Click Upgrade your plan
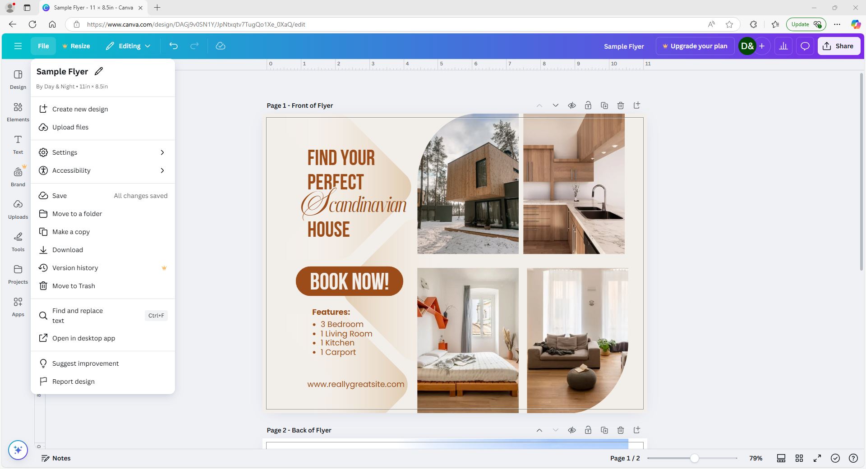Image resolution: width=866 pixels, height=469 pixels. coord(695,46)
